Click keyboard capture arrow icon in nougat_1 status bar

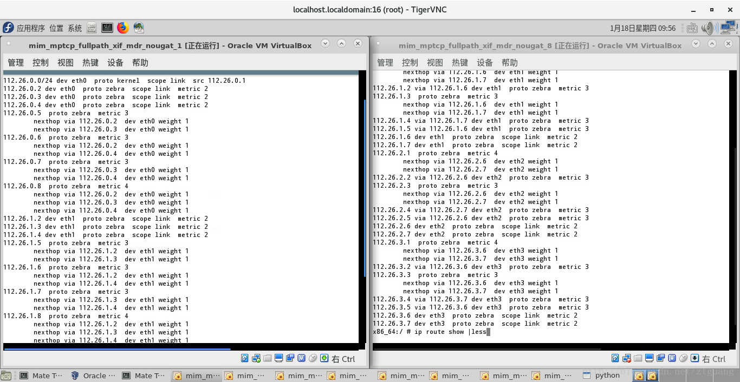(324, 358)
